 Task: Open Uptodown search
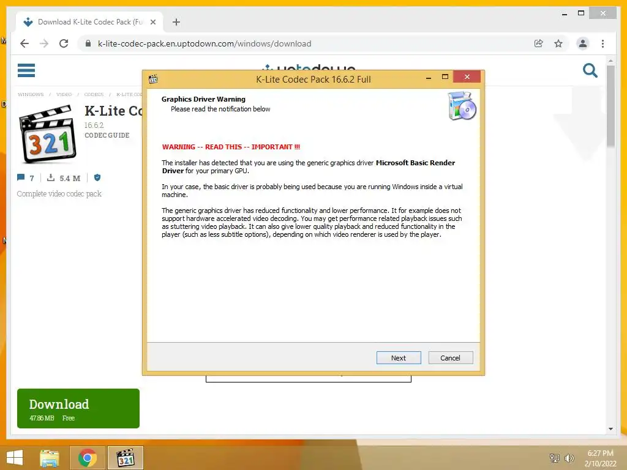click(x=590, y=71)
